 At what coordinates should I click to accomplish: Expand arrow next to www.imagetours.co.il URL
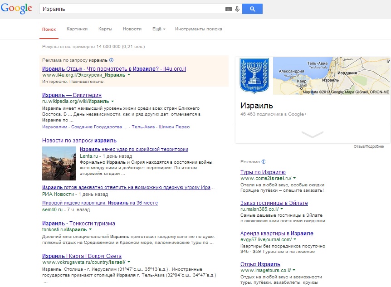coord(294,270)
